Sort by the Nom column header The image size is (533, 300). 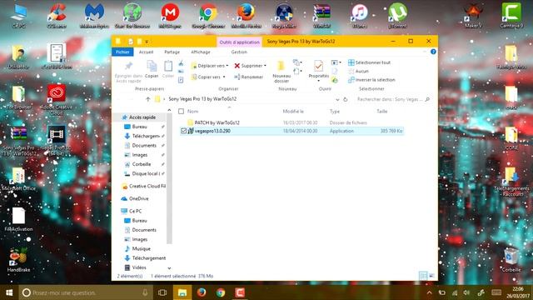tap(192, 111)
